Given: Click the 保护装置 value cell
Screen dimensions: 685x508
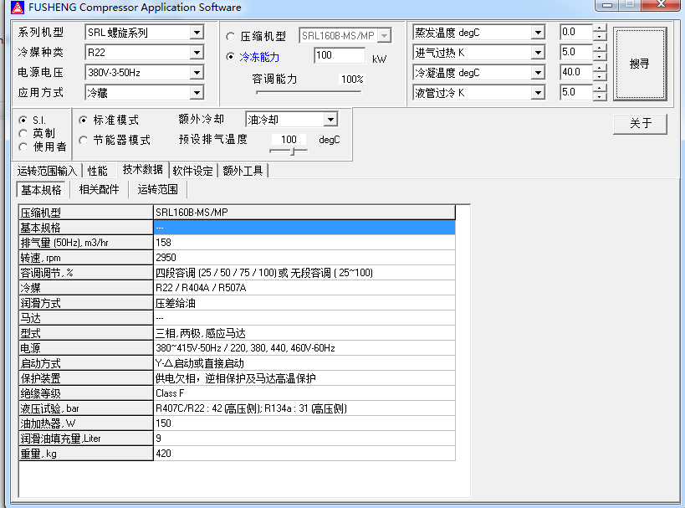Looking at the screenshot, I should click(304, 378).
